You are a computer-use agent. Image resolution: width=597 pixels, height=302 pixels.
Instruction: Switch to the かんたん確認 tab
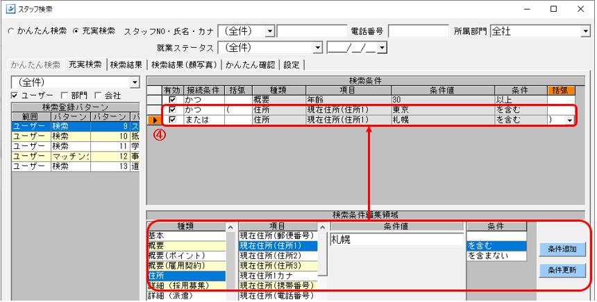[250, 64]
